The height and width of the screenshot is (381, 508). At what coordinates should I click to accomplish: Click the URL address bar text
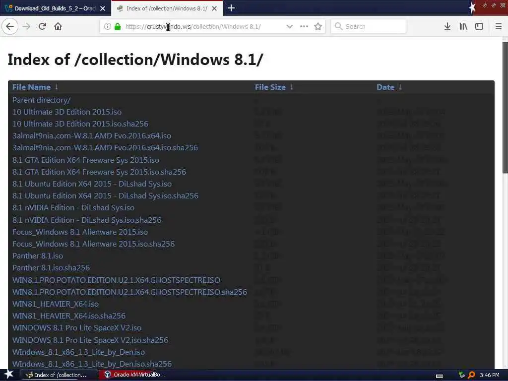click(x=193, y=27)
